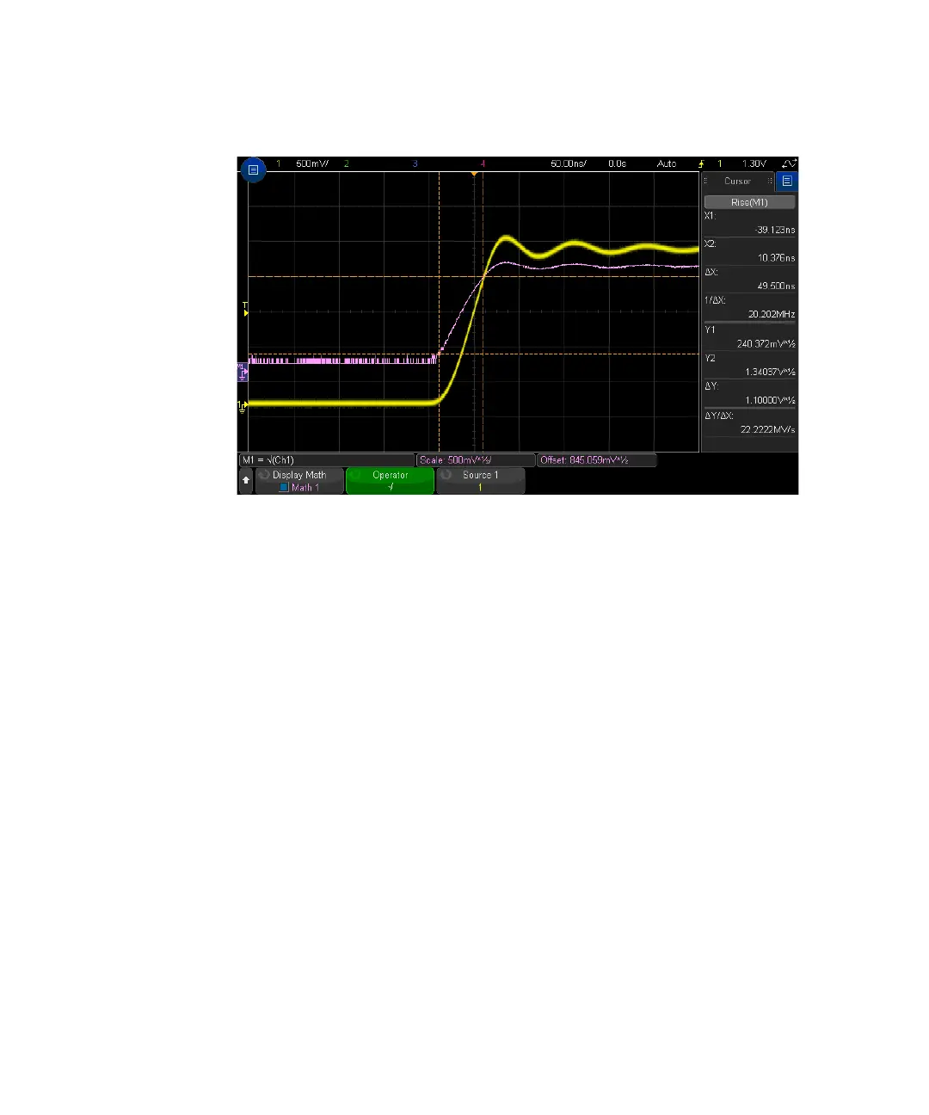Click the Offset 845.059mV^½ field
The image size is (929, 1115).
click(x=597, y=460)
